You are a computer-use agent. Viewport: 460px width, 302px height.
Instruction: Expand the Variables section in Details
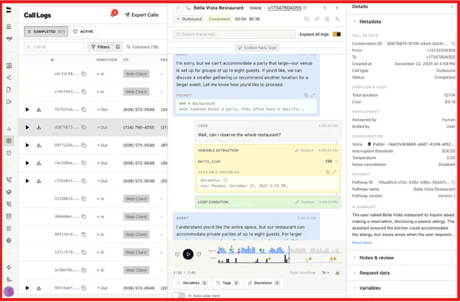pos(370,288)
